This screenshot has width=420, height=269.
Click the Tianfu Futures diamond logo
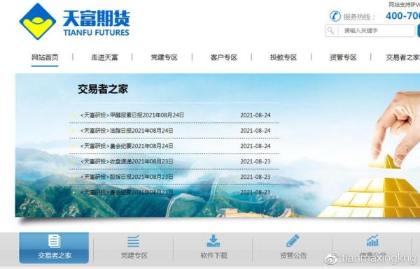click(38, 22)
